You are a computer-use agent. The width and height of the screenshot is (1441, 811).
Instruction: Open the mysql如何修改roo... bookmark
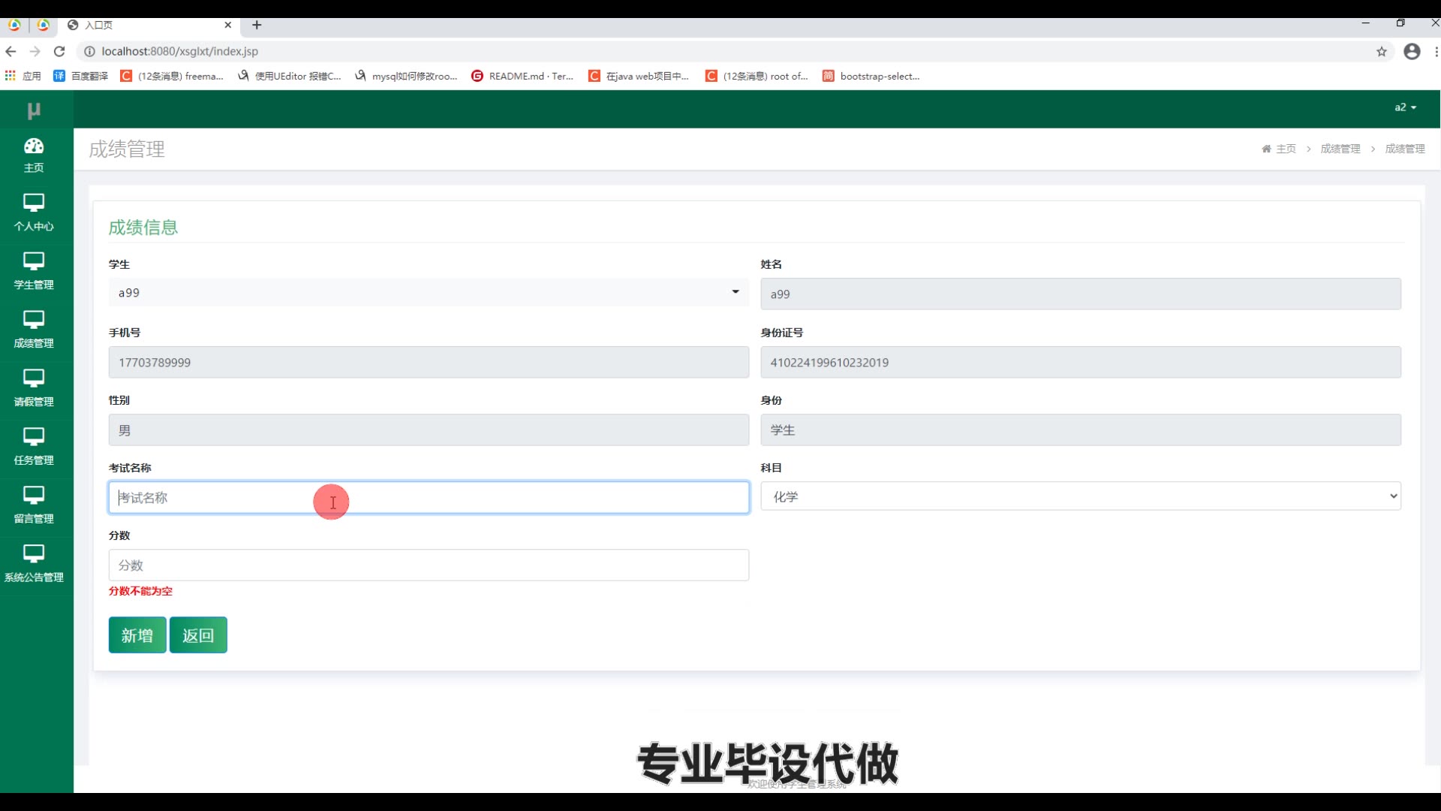pos(406,76)
